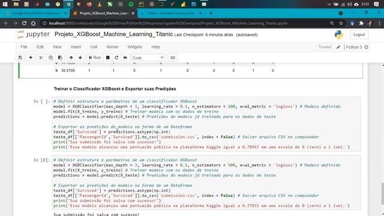Insert a cell below with the plus icon

coord(31,58)
